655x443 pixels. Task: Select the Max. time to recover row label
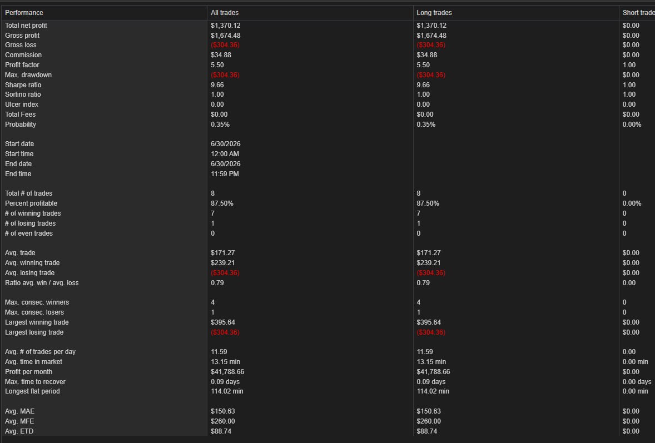(35, 382)
